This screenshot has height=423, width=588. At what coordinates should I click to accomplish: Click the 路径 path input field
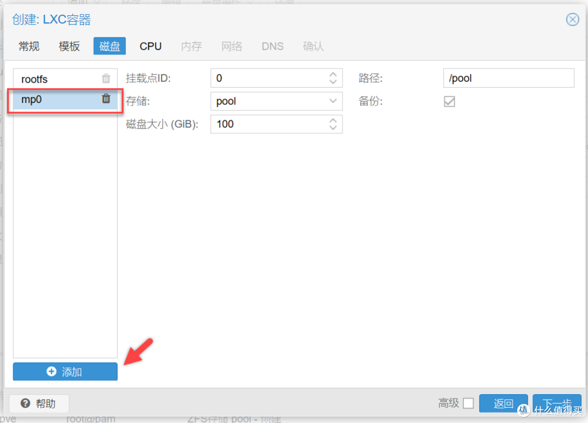click(509, 78)
